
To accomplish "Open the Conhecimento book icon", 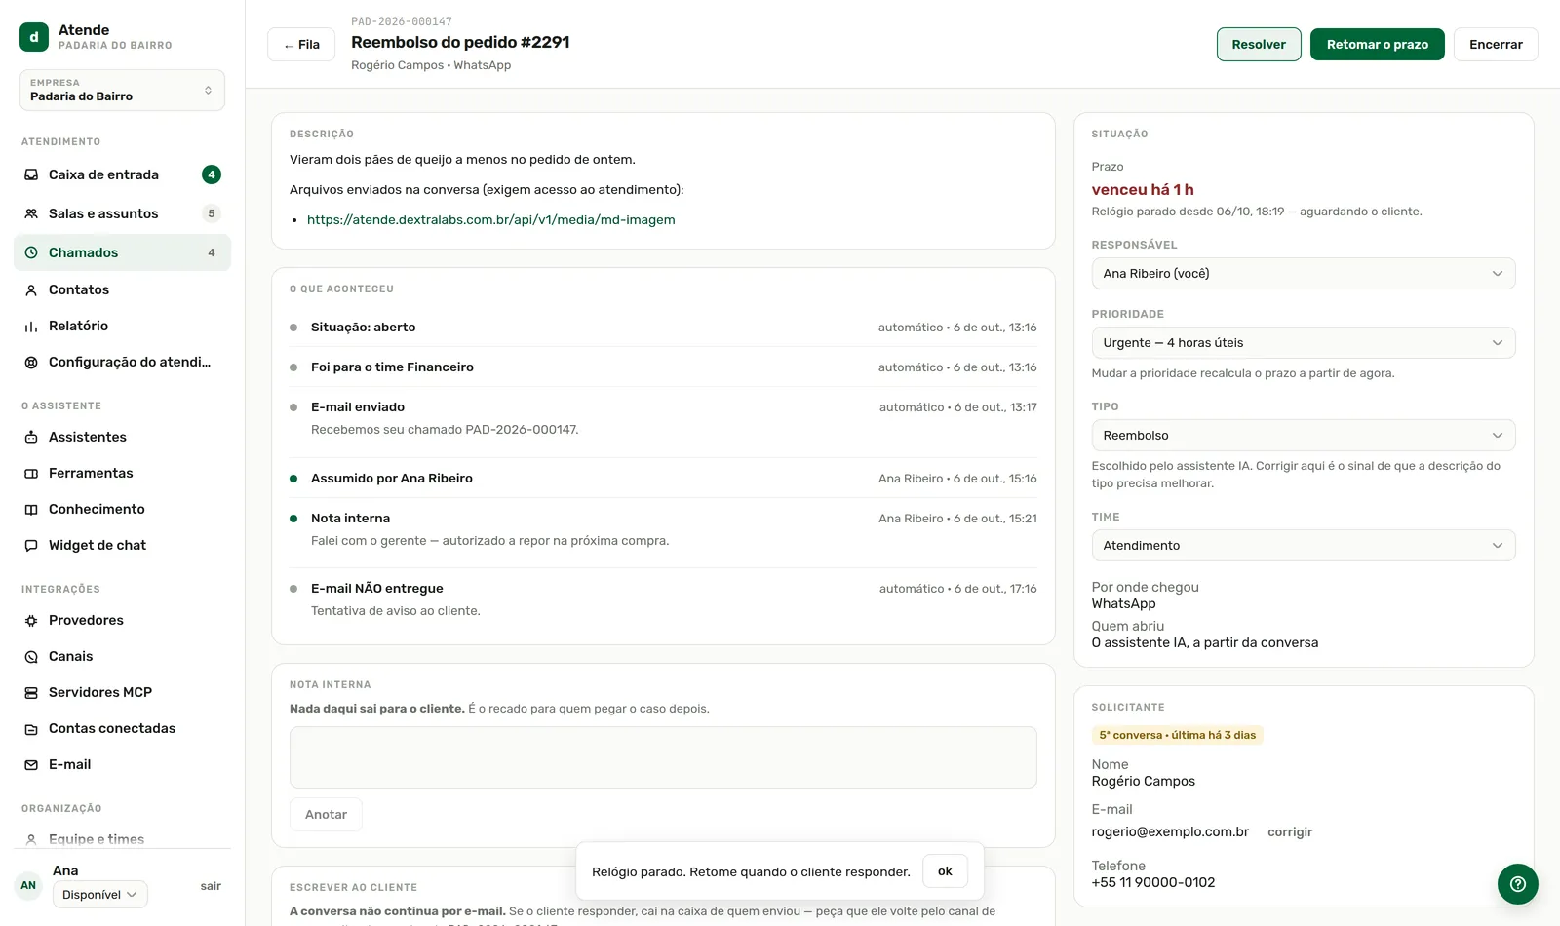I will 31,509.
